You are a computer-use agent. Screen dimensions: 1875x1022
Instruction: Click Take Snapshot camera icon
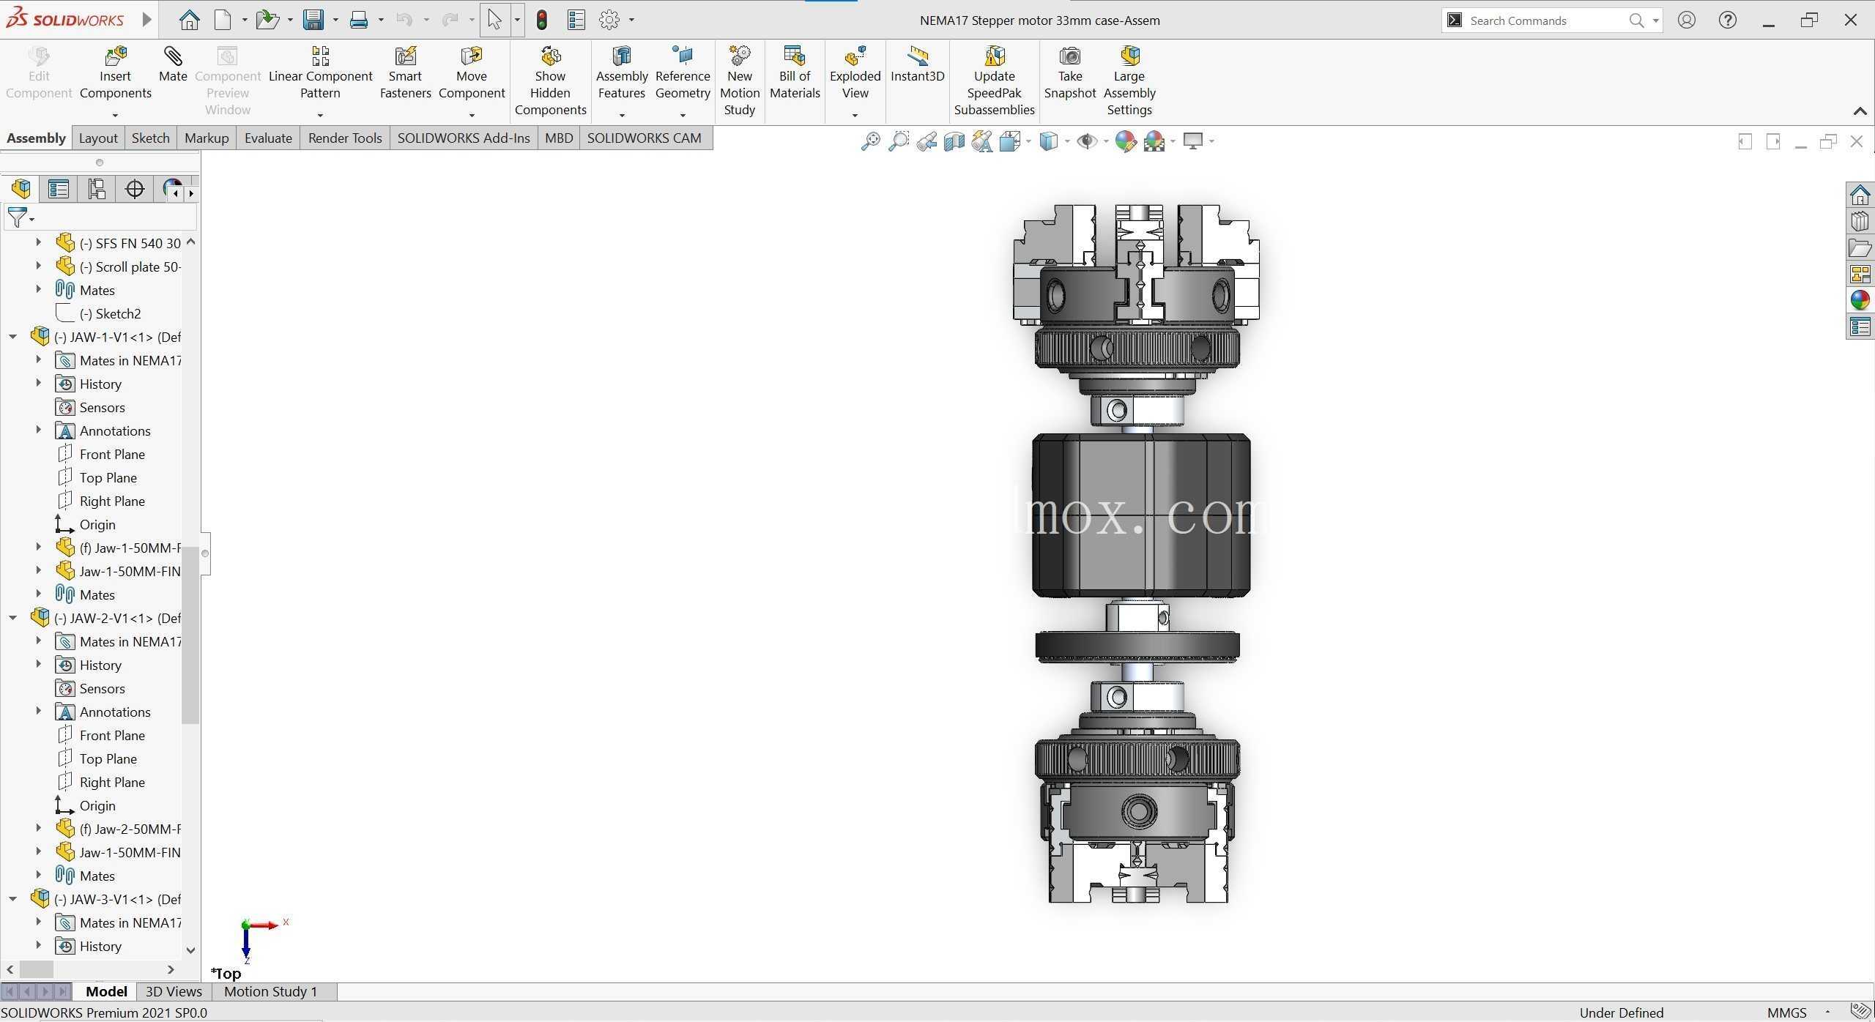1069,73
